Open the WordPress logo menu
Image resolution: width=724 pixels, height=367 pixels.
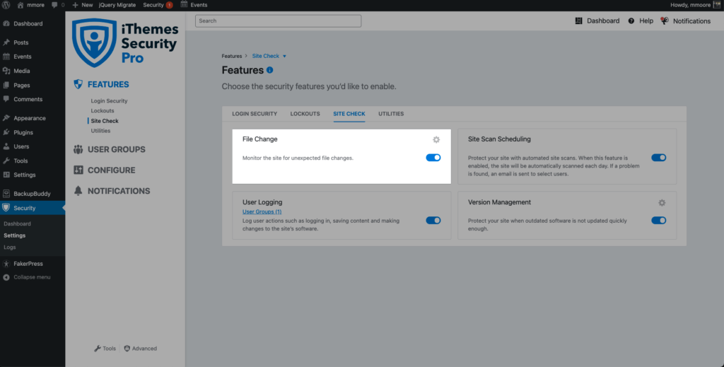click(6, 5)
